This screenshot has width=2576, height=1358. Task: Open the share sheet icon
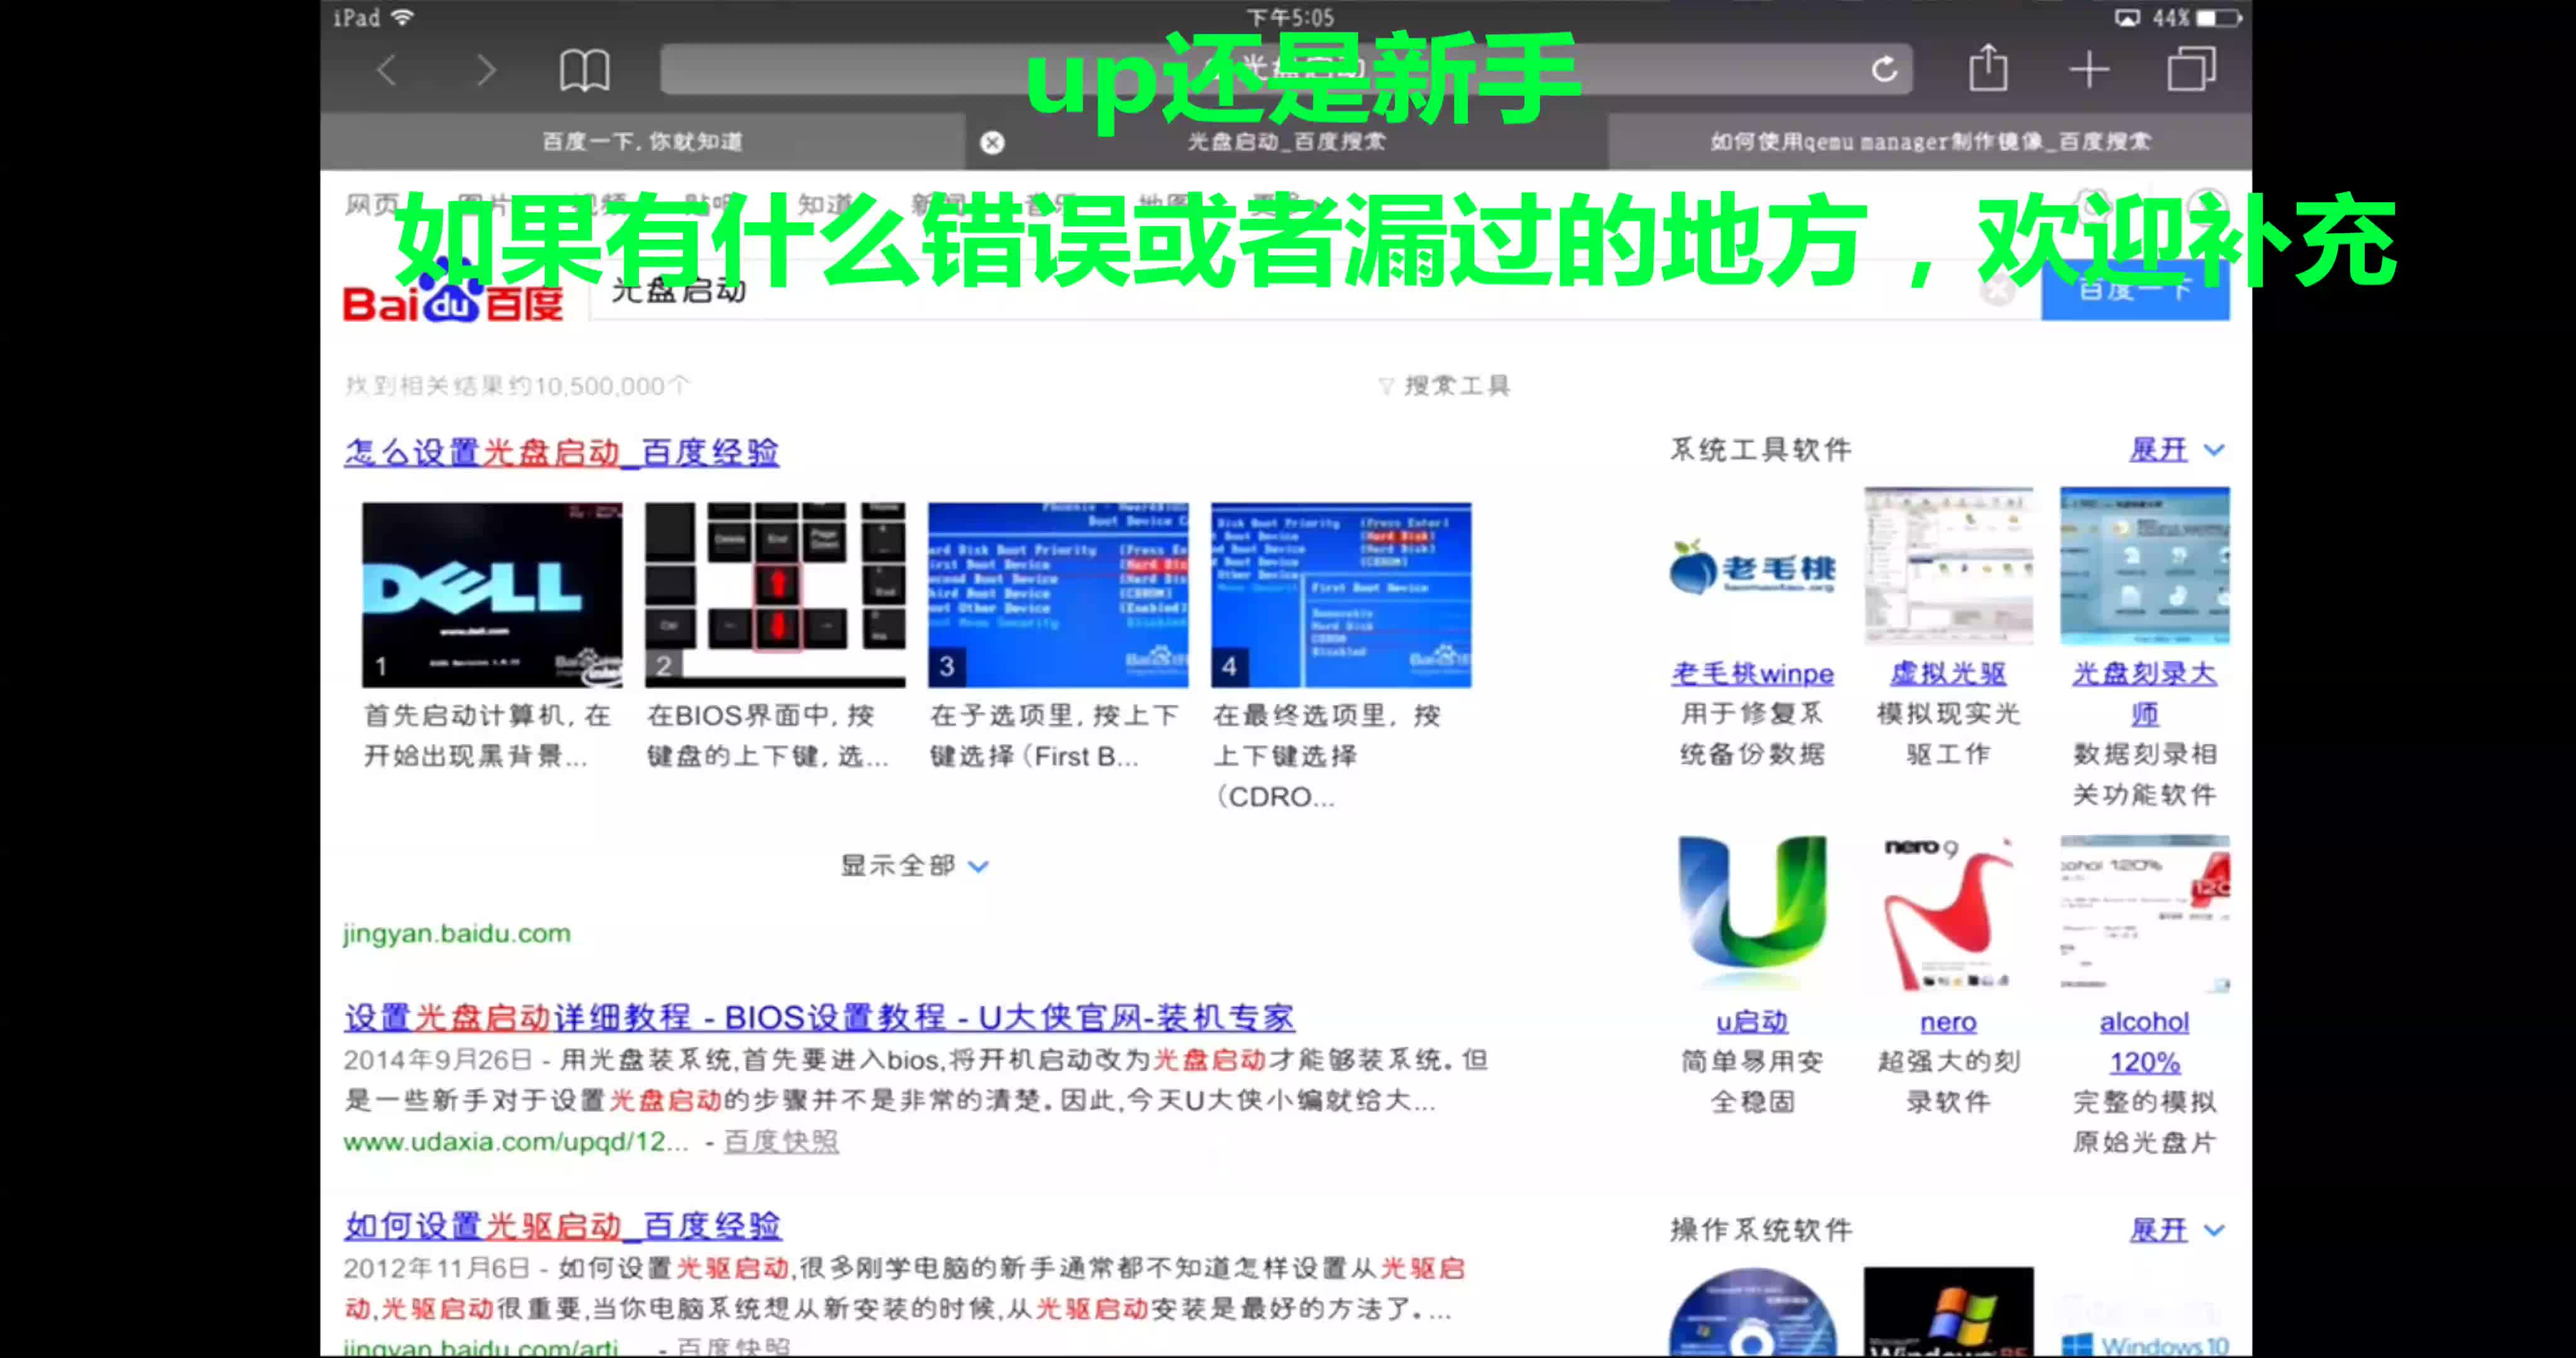tap(1988, 69)
